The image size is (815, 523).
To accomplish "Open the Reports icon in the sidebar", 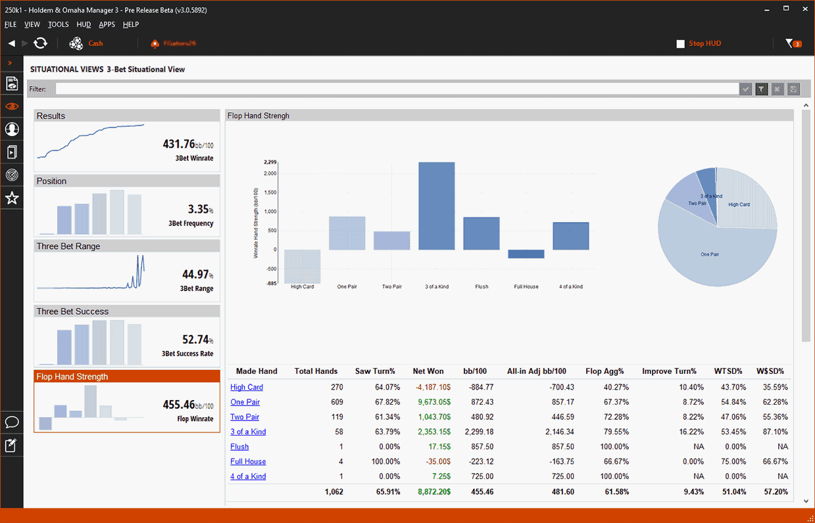I will click(12, 83).
